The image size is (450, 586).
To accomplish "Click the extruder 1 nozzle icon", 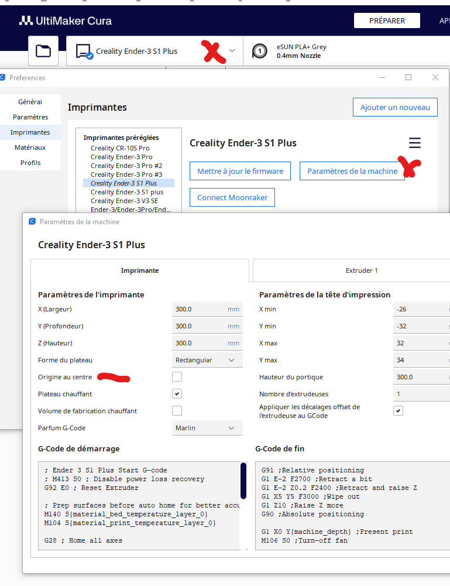I will point(260,51).
